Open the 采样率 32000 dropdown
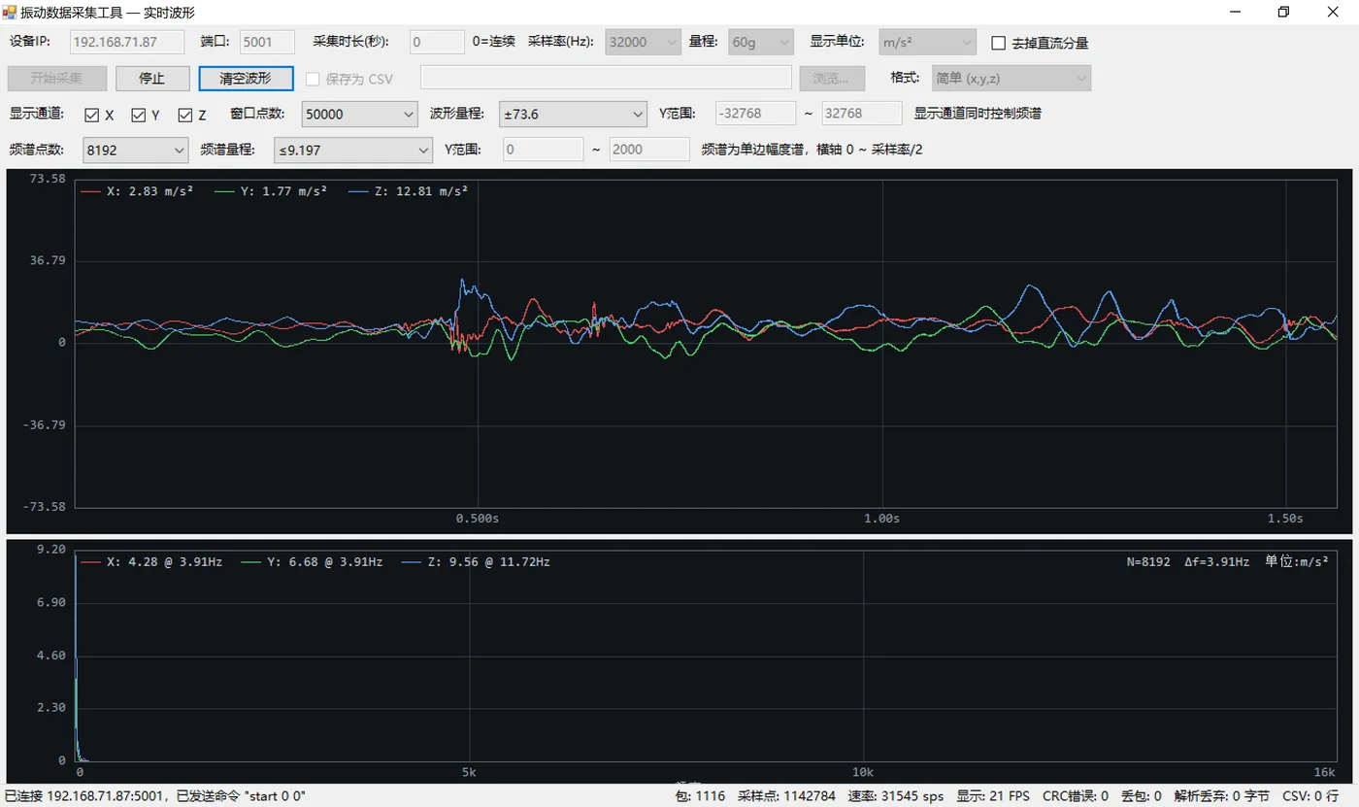Image resolution: width=1359 pixels, height=807 pixels. 644,42
